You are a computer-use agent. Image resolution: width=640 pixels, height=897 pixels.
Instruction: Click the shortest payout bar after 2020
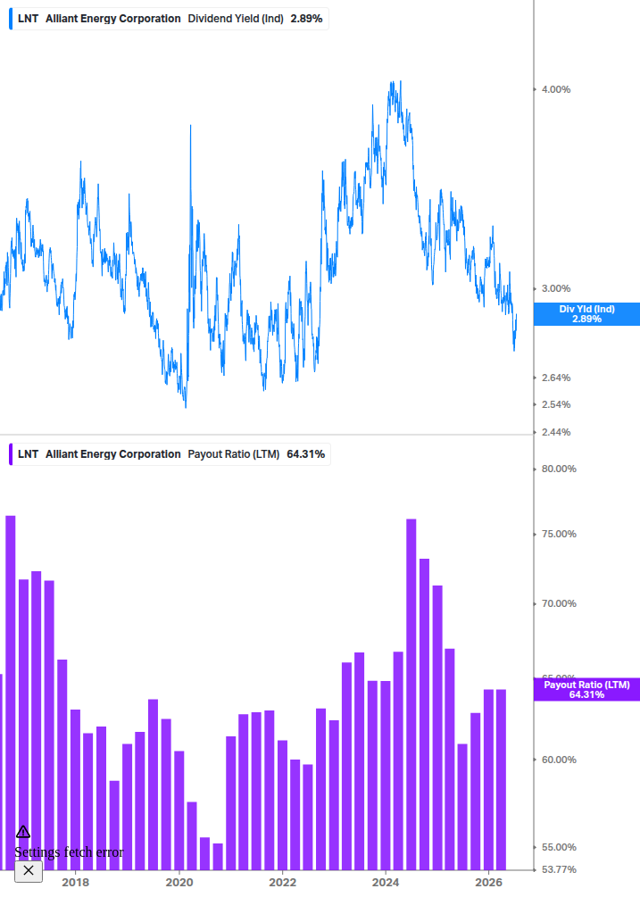tap(217, 856)
